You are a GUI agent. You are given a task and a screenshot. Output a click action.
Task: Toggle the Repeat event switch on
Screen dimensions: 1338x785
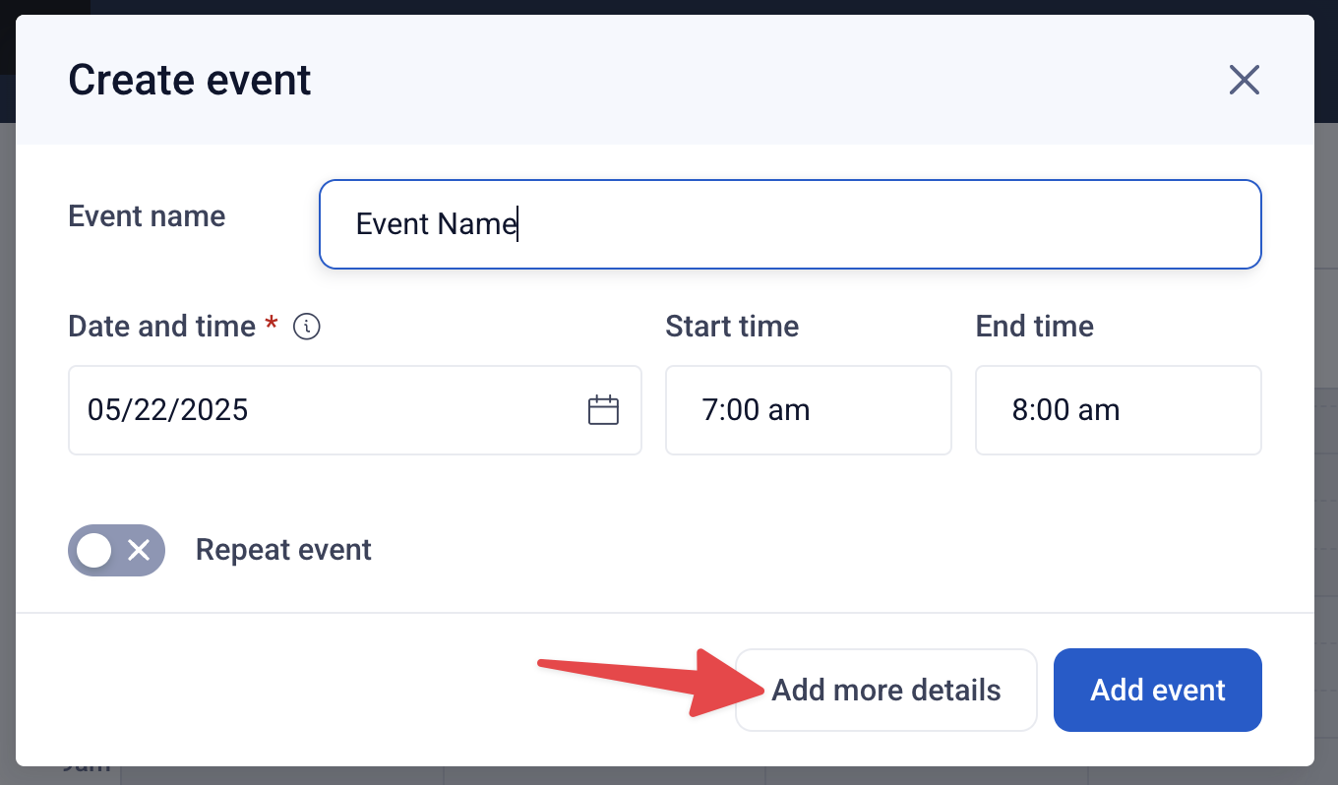[x=116, y=550]
